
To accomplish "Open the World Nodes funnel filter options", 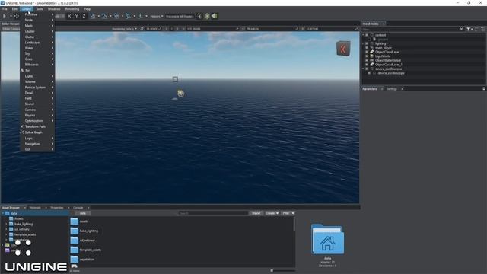I will (x=469, y=29).
